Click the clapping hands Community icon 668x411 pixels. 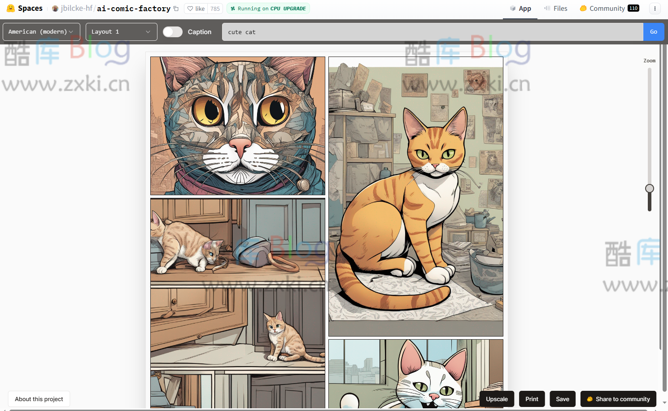[x=583, y=8]
